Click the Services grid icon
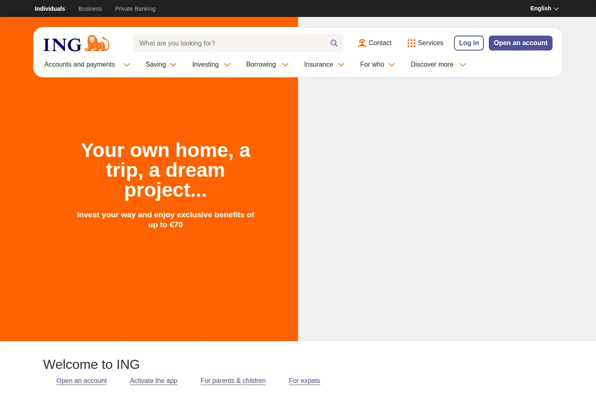The image size is (596, 414). 411,43
